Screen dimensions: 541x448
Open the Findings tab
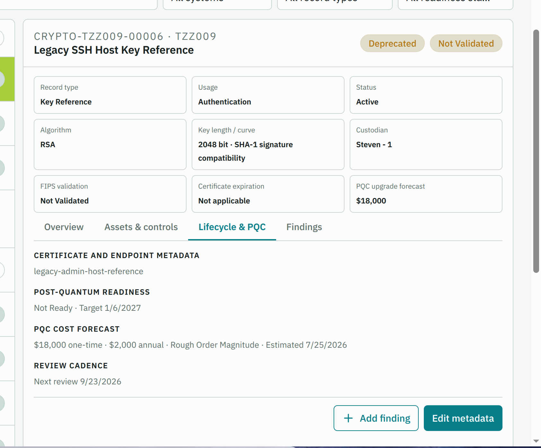(304, 227)
